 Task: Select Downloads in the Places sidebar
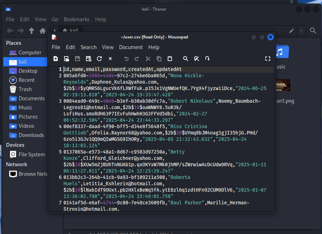coord(31,135)
